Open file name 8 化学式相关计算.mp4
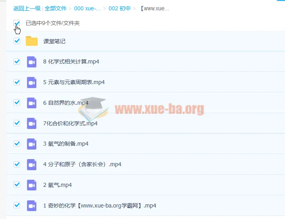The image size is (285, 219). 71,61
